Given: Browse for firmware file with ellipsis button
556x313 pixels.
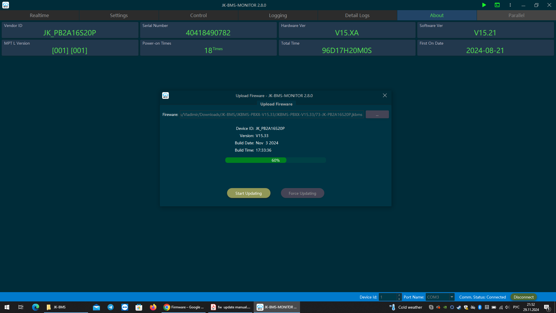Looking at the screenshot, I should click(377, 114).
